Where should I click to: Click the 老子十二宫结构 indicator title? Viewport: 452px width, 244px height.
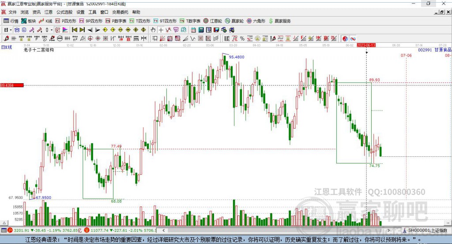tap(39, 50)
